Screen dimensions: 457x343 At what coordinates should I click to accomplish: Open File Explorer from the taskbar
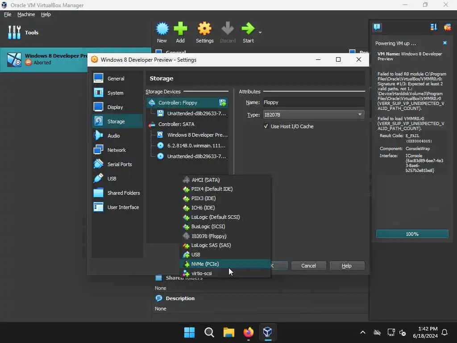pyautogui.click(x=229, y=332)
